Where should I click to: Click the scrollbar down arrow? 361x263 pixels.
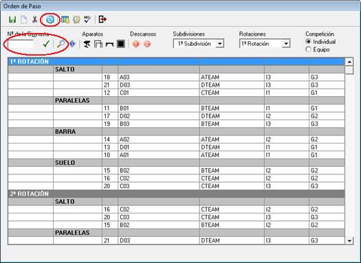(x=349, y=241)
